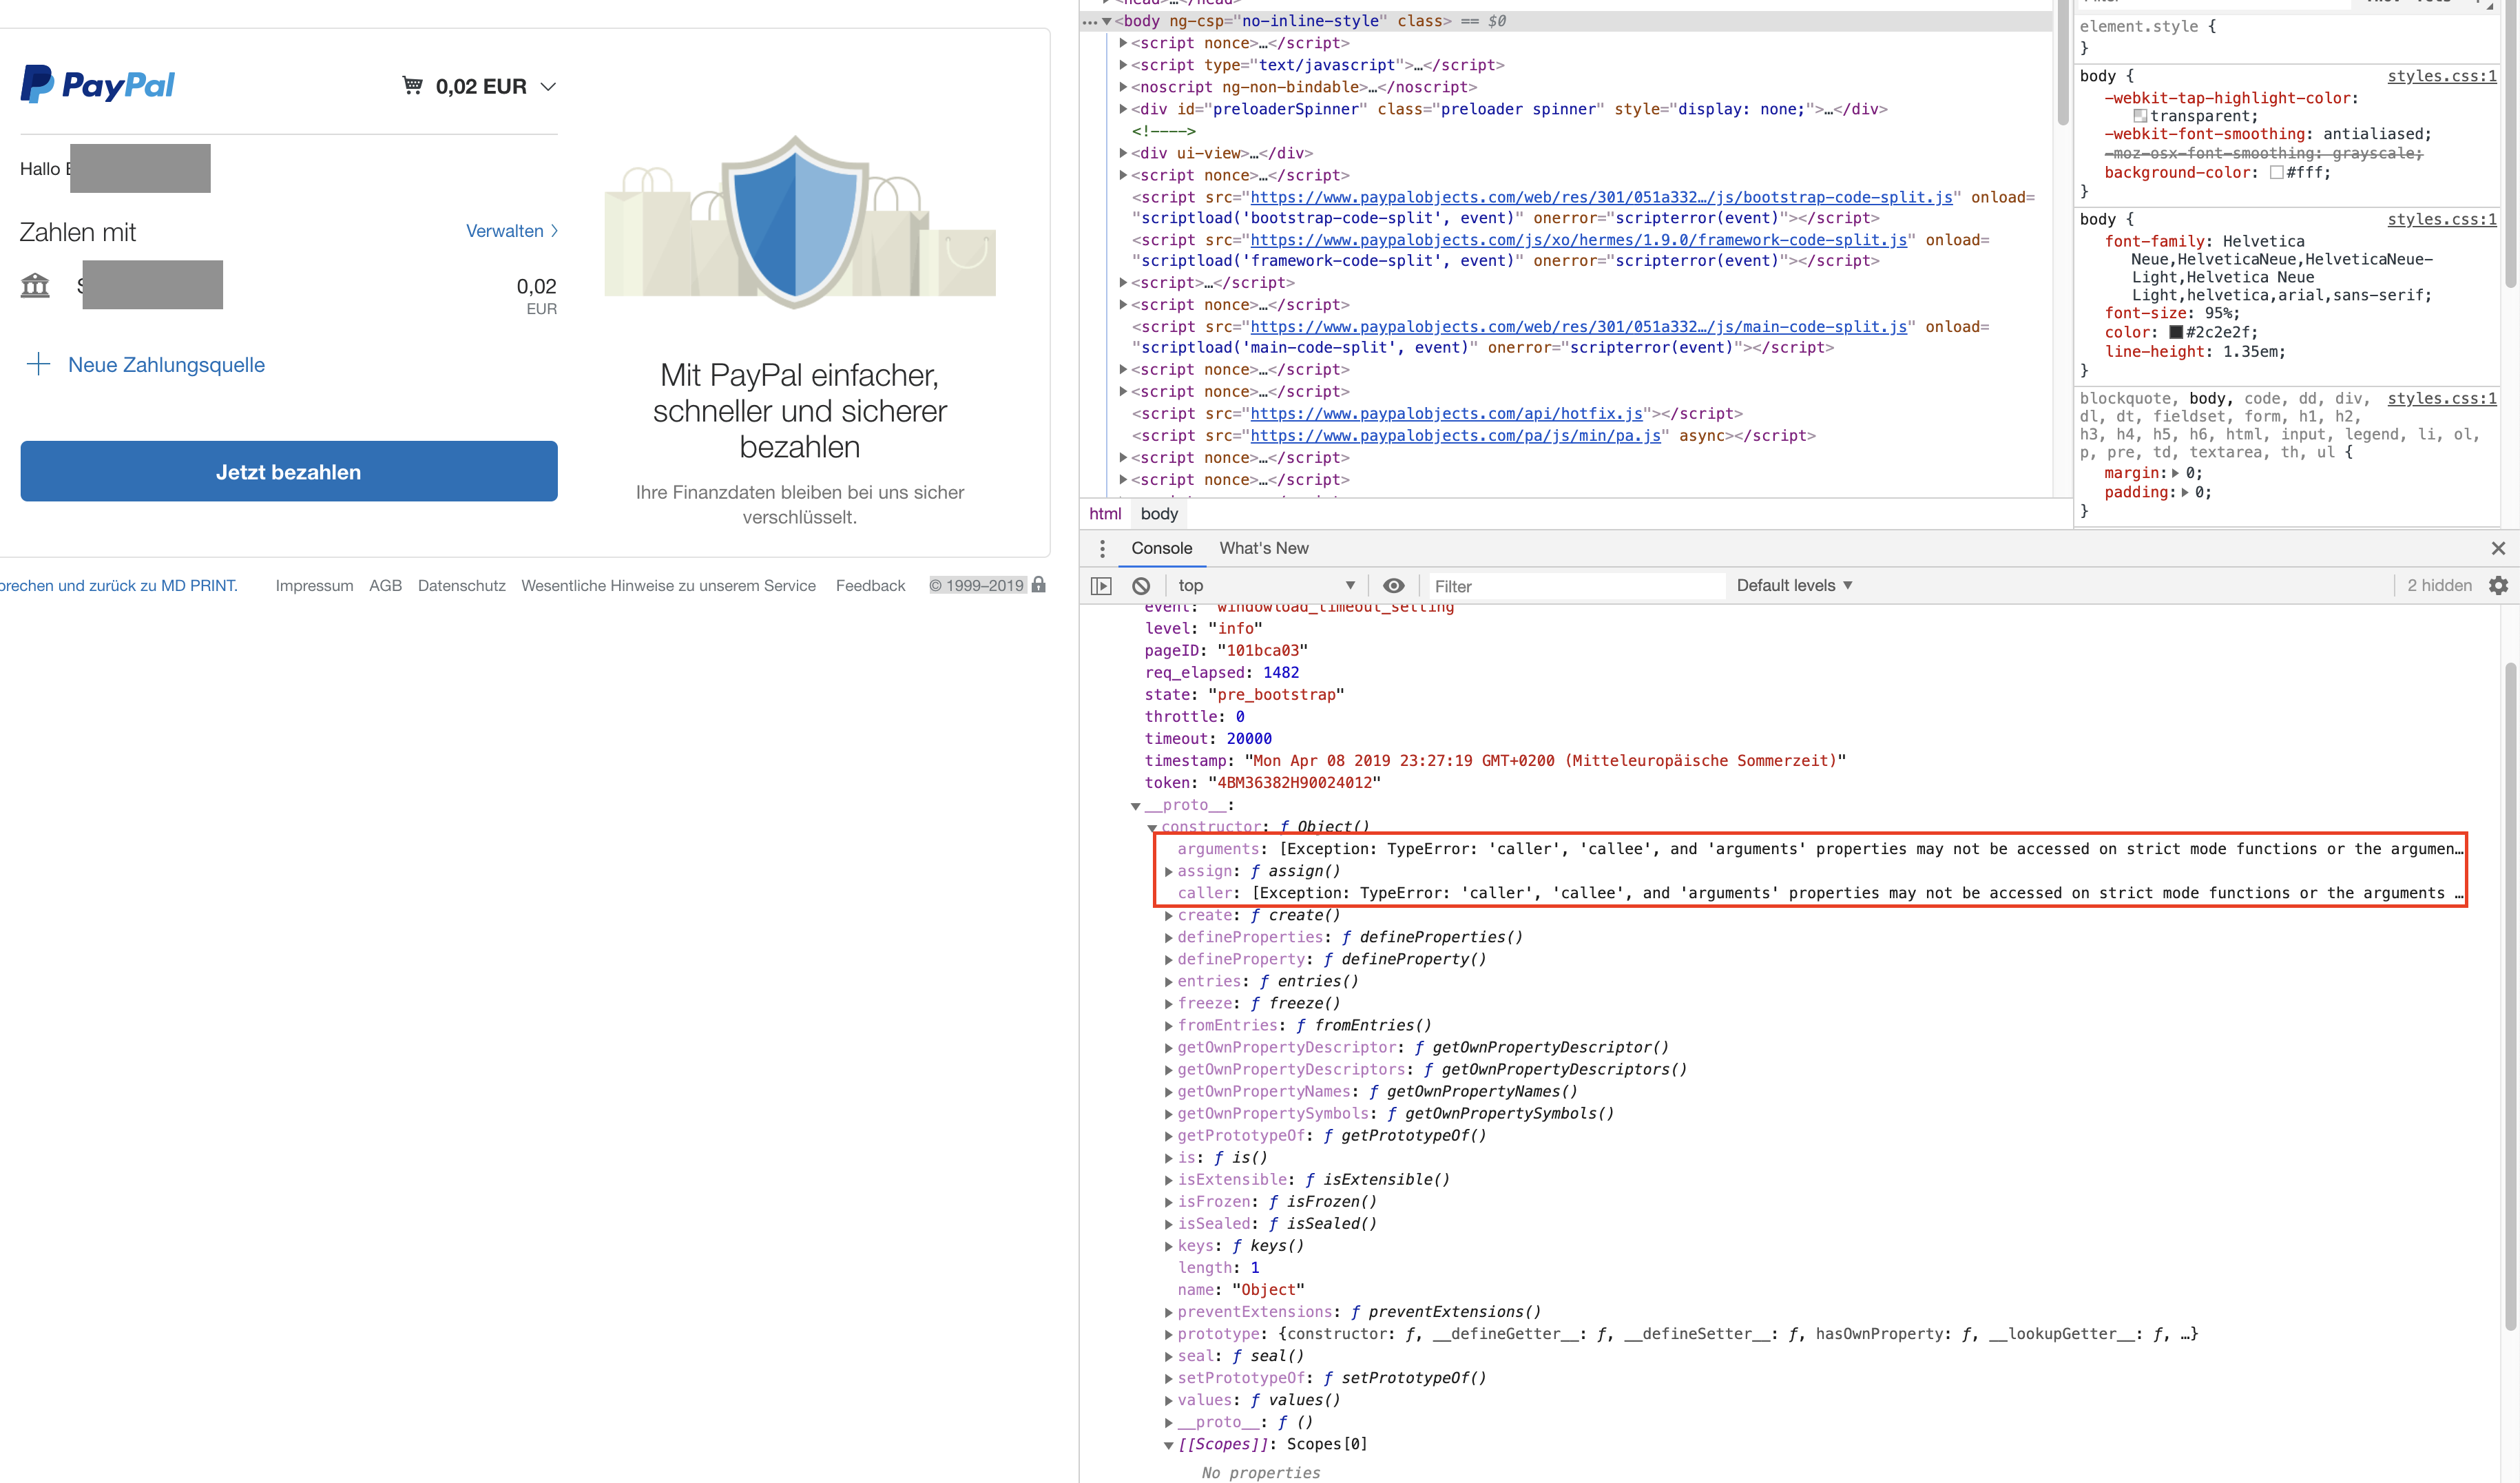Collapse the __proto__ object in console
The width and height of the screenshot is (2520, 1483).
(x=1136, y=806)
